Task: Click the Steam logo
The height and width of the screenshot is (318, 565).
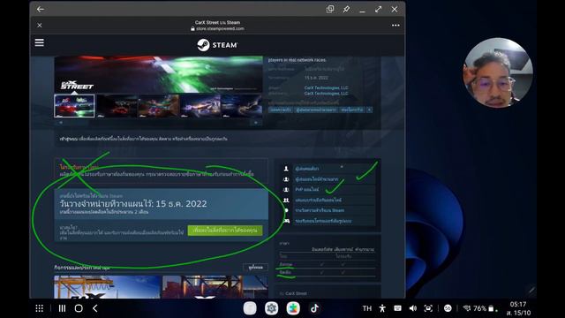Action: 217,45
